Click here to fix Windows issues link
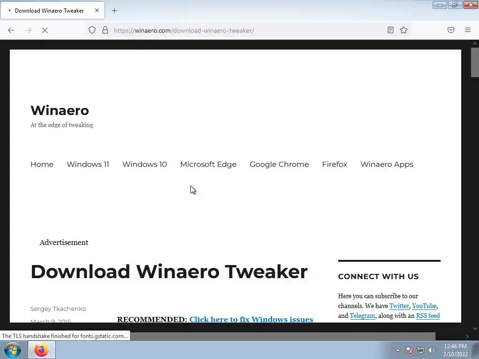The height and width of the screenshot is (359, 479). pyautogui.click(x=251, y=319)
